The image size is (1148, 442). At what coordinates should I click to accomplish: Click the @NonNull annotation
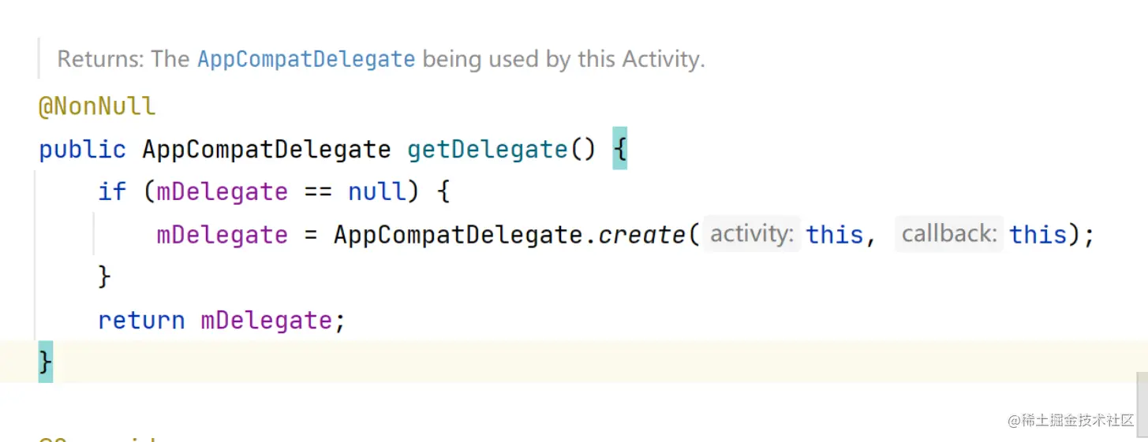point(97,106)
